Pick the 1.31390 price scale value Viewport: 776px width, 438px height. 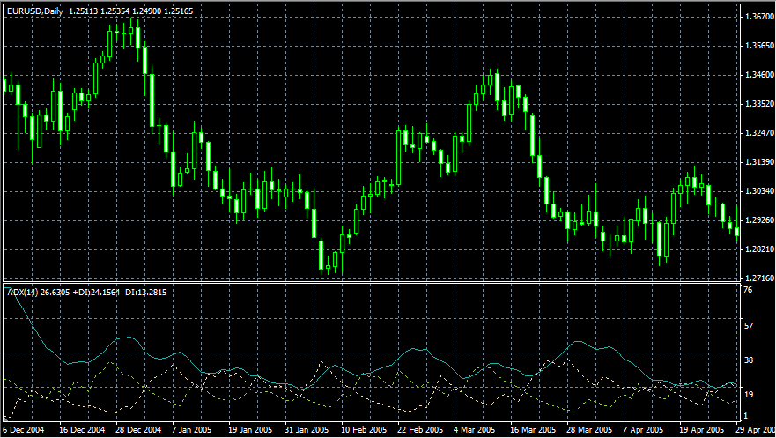pos(758,162)
